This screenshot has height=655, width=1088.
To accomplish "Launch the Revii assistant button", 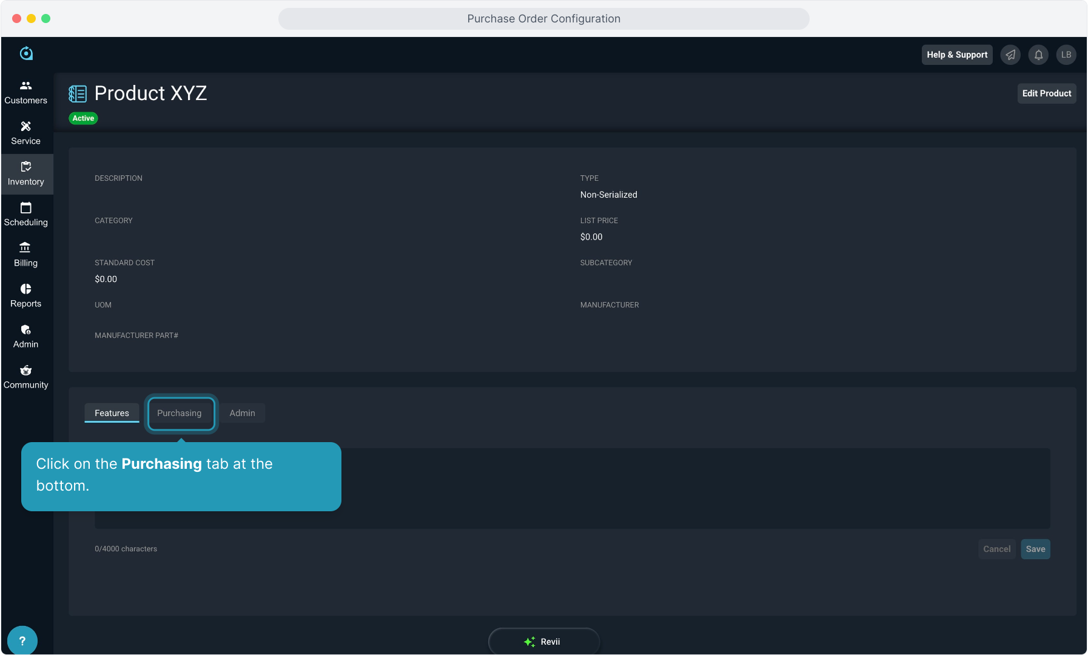I will [x=543, y=641].
